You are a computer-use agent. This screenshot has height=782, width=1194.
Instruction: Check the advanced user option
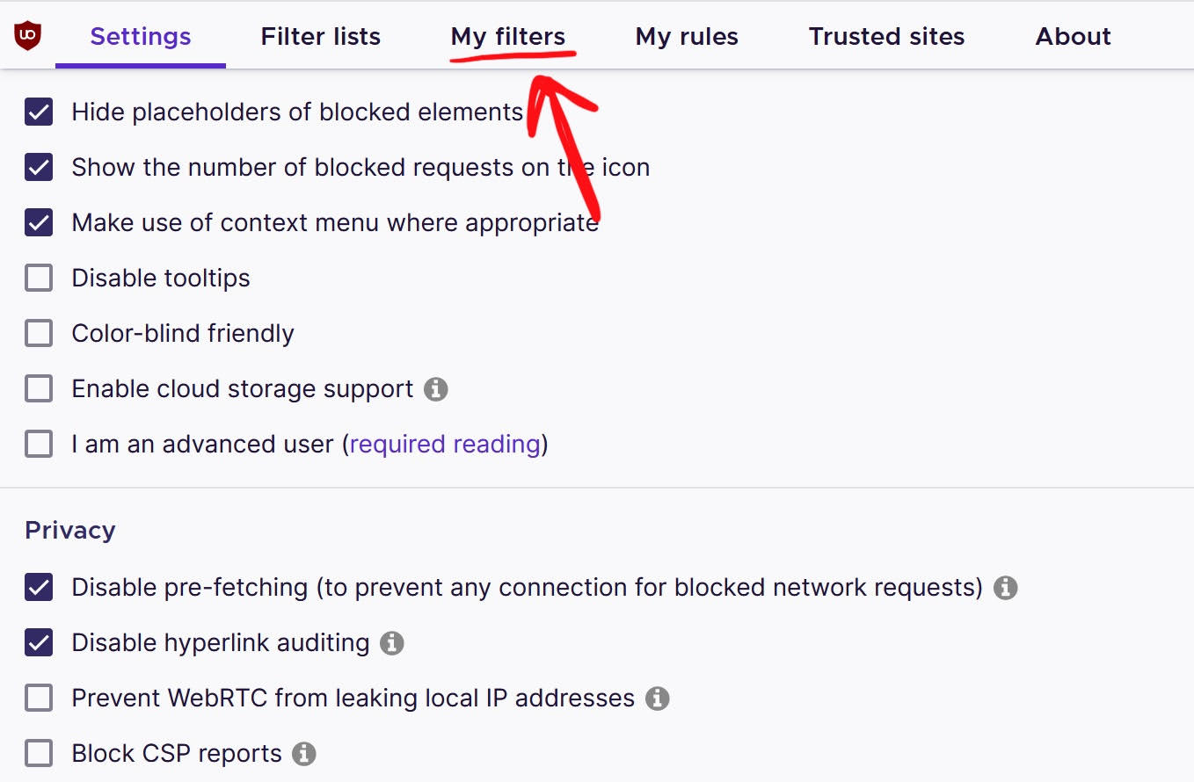[38, 444]
